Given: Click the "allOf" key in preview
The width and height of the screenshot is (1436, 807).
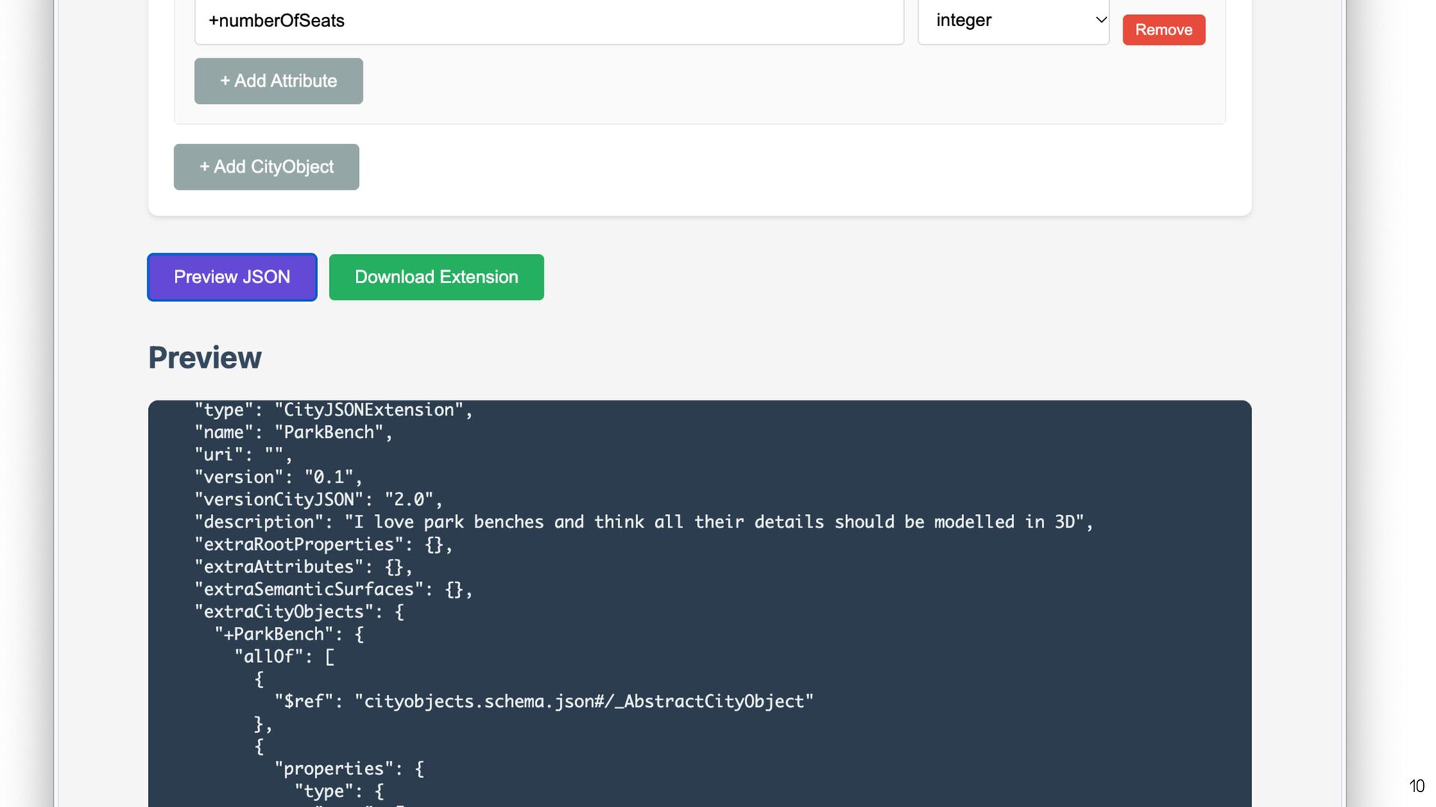Looking at the screenshot, I should (269, 657).
